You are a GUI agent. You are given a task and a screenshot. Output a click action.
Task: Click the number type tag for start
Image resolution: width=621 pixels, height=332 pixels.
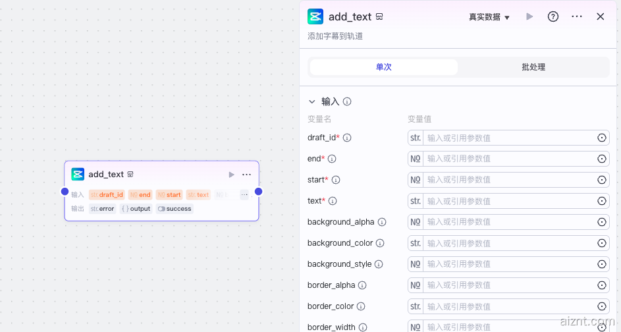[x=416, y=180]
